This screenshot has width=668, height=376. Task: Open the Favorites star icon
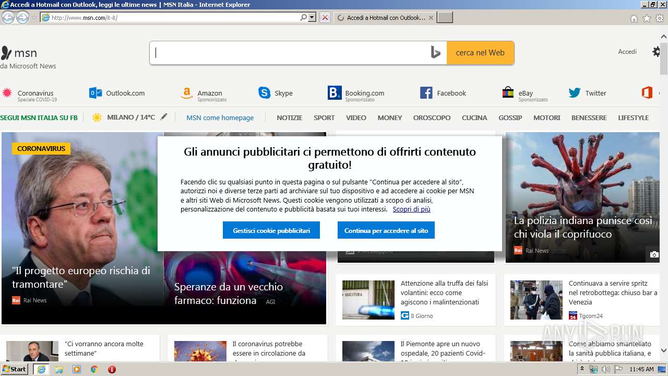pyautogui.click(x=647, y=18)
